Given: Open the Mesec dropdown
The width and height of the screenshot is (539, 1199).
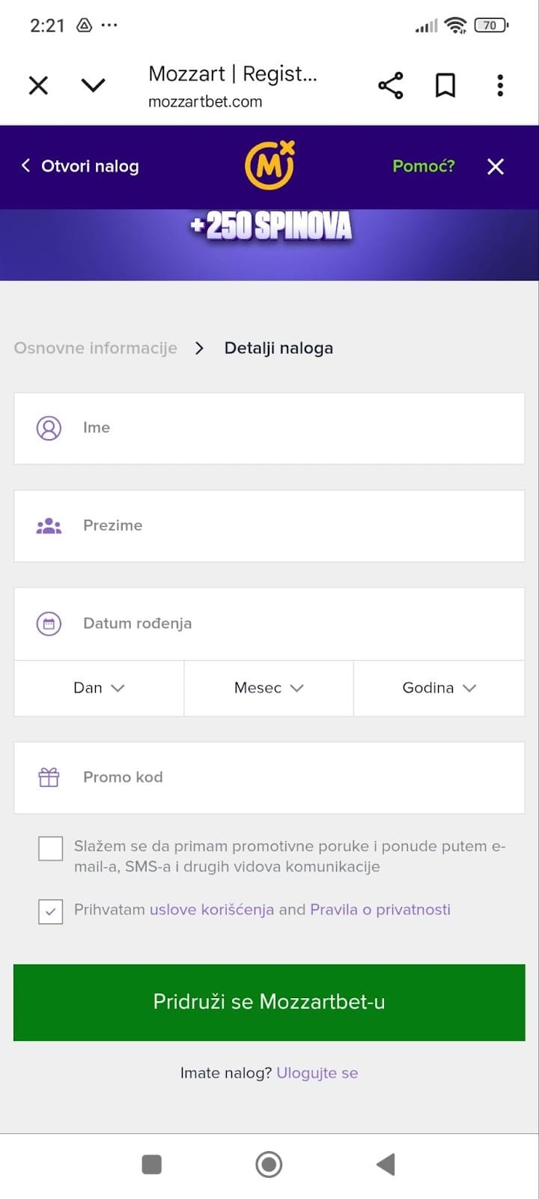Looking at the screenshot, I should (x=269, y=688).
